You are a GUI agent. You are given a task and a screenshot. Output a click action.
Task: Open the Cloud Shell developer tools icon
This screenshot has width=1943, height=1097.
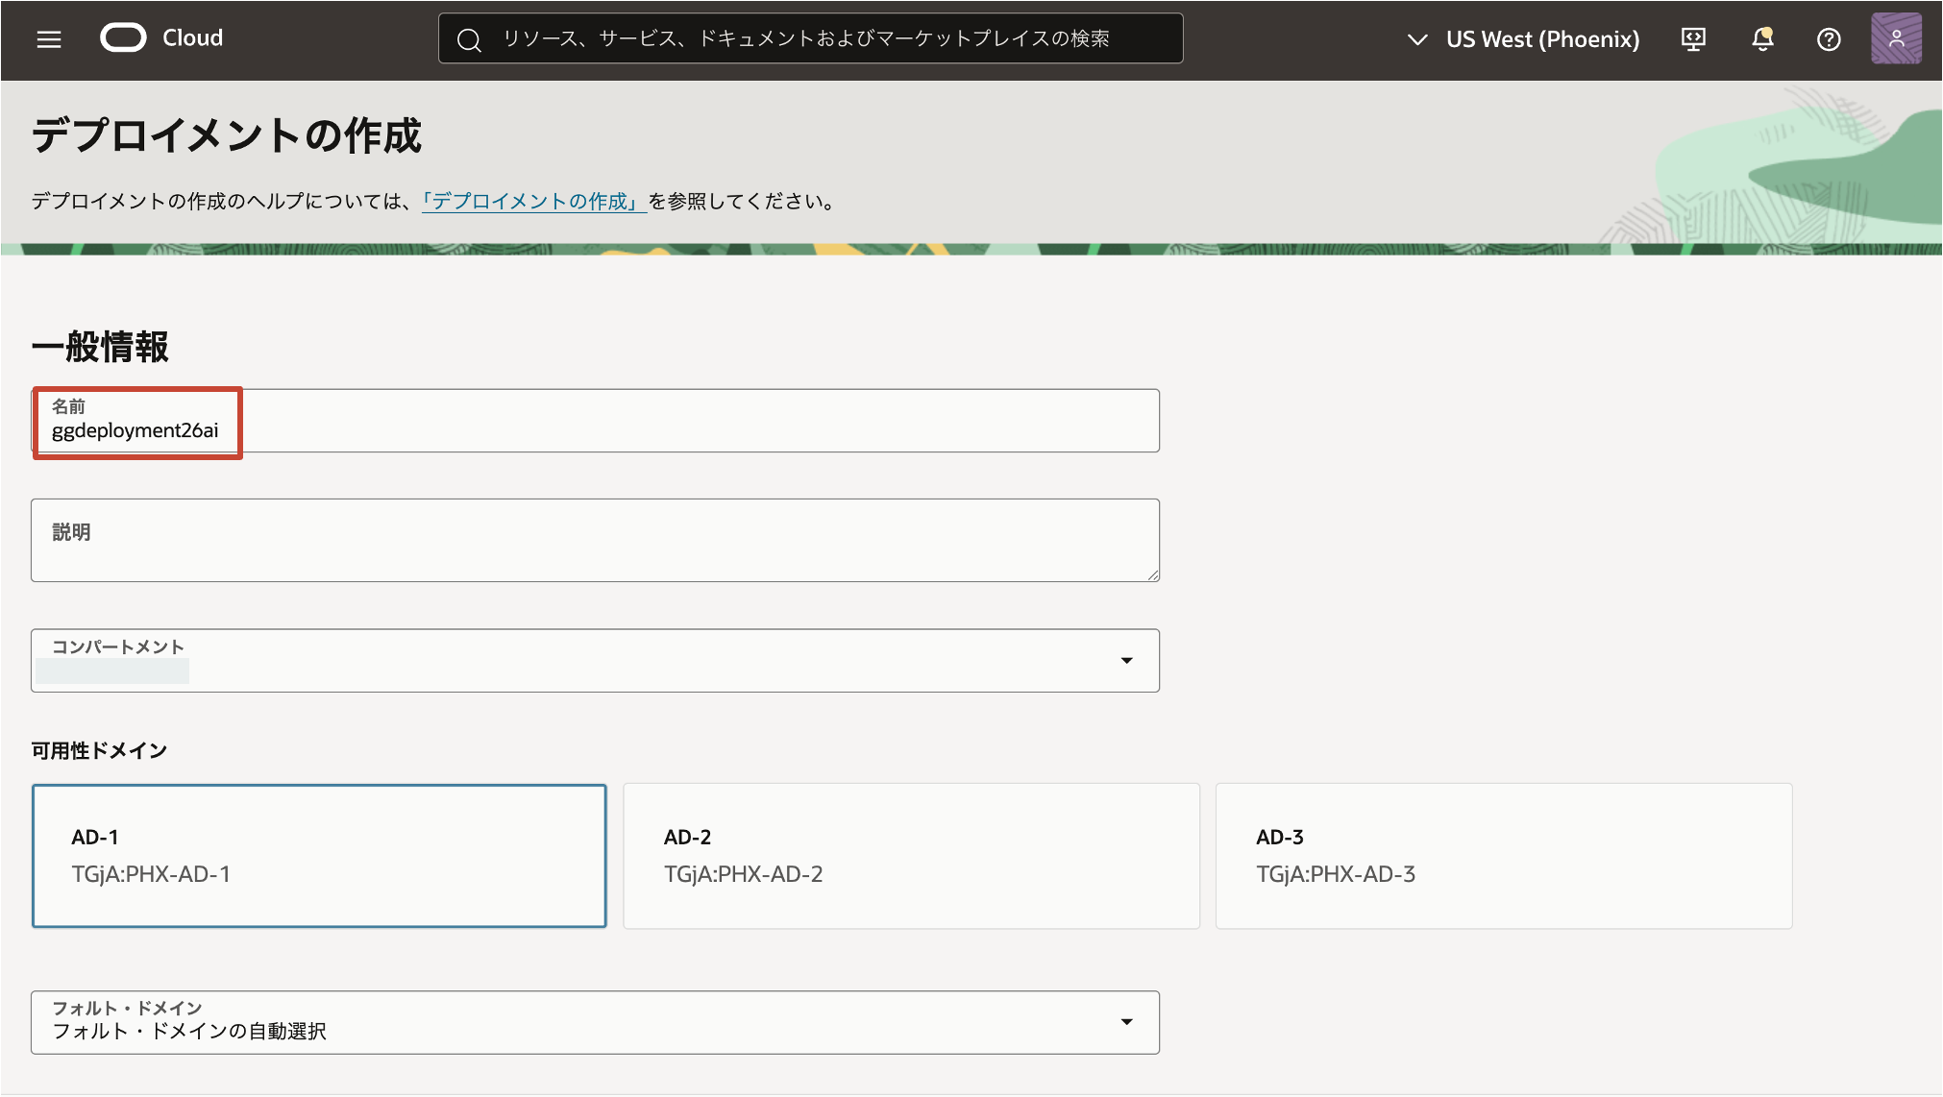[1693, 39]
